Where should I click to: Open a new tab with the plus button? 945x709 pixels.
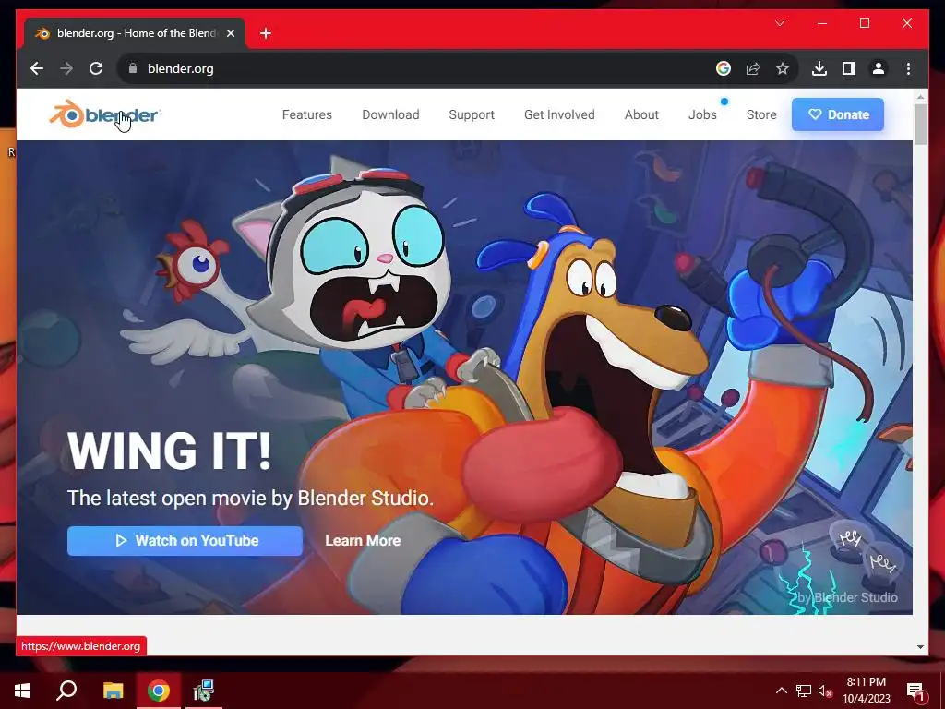click(x=266, y=33)
